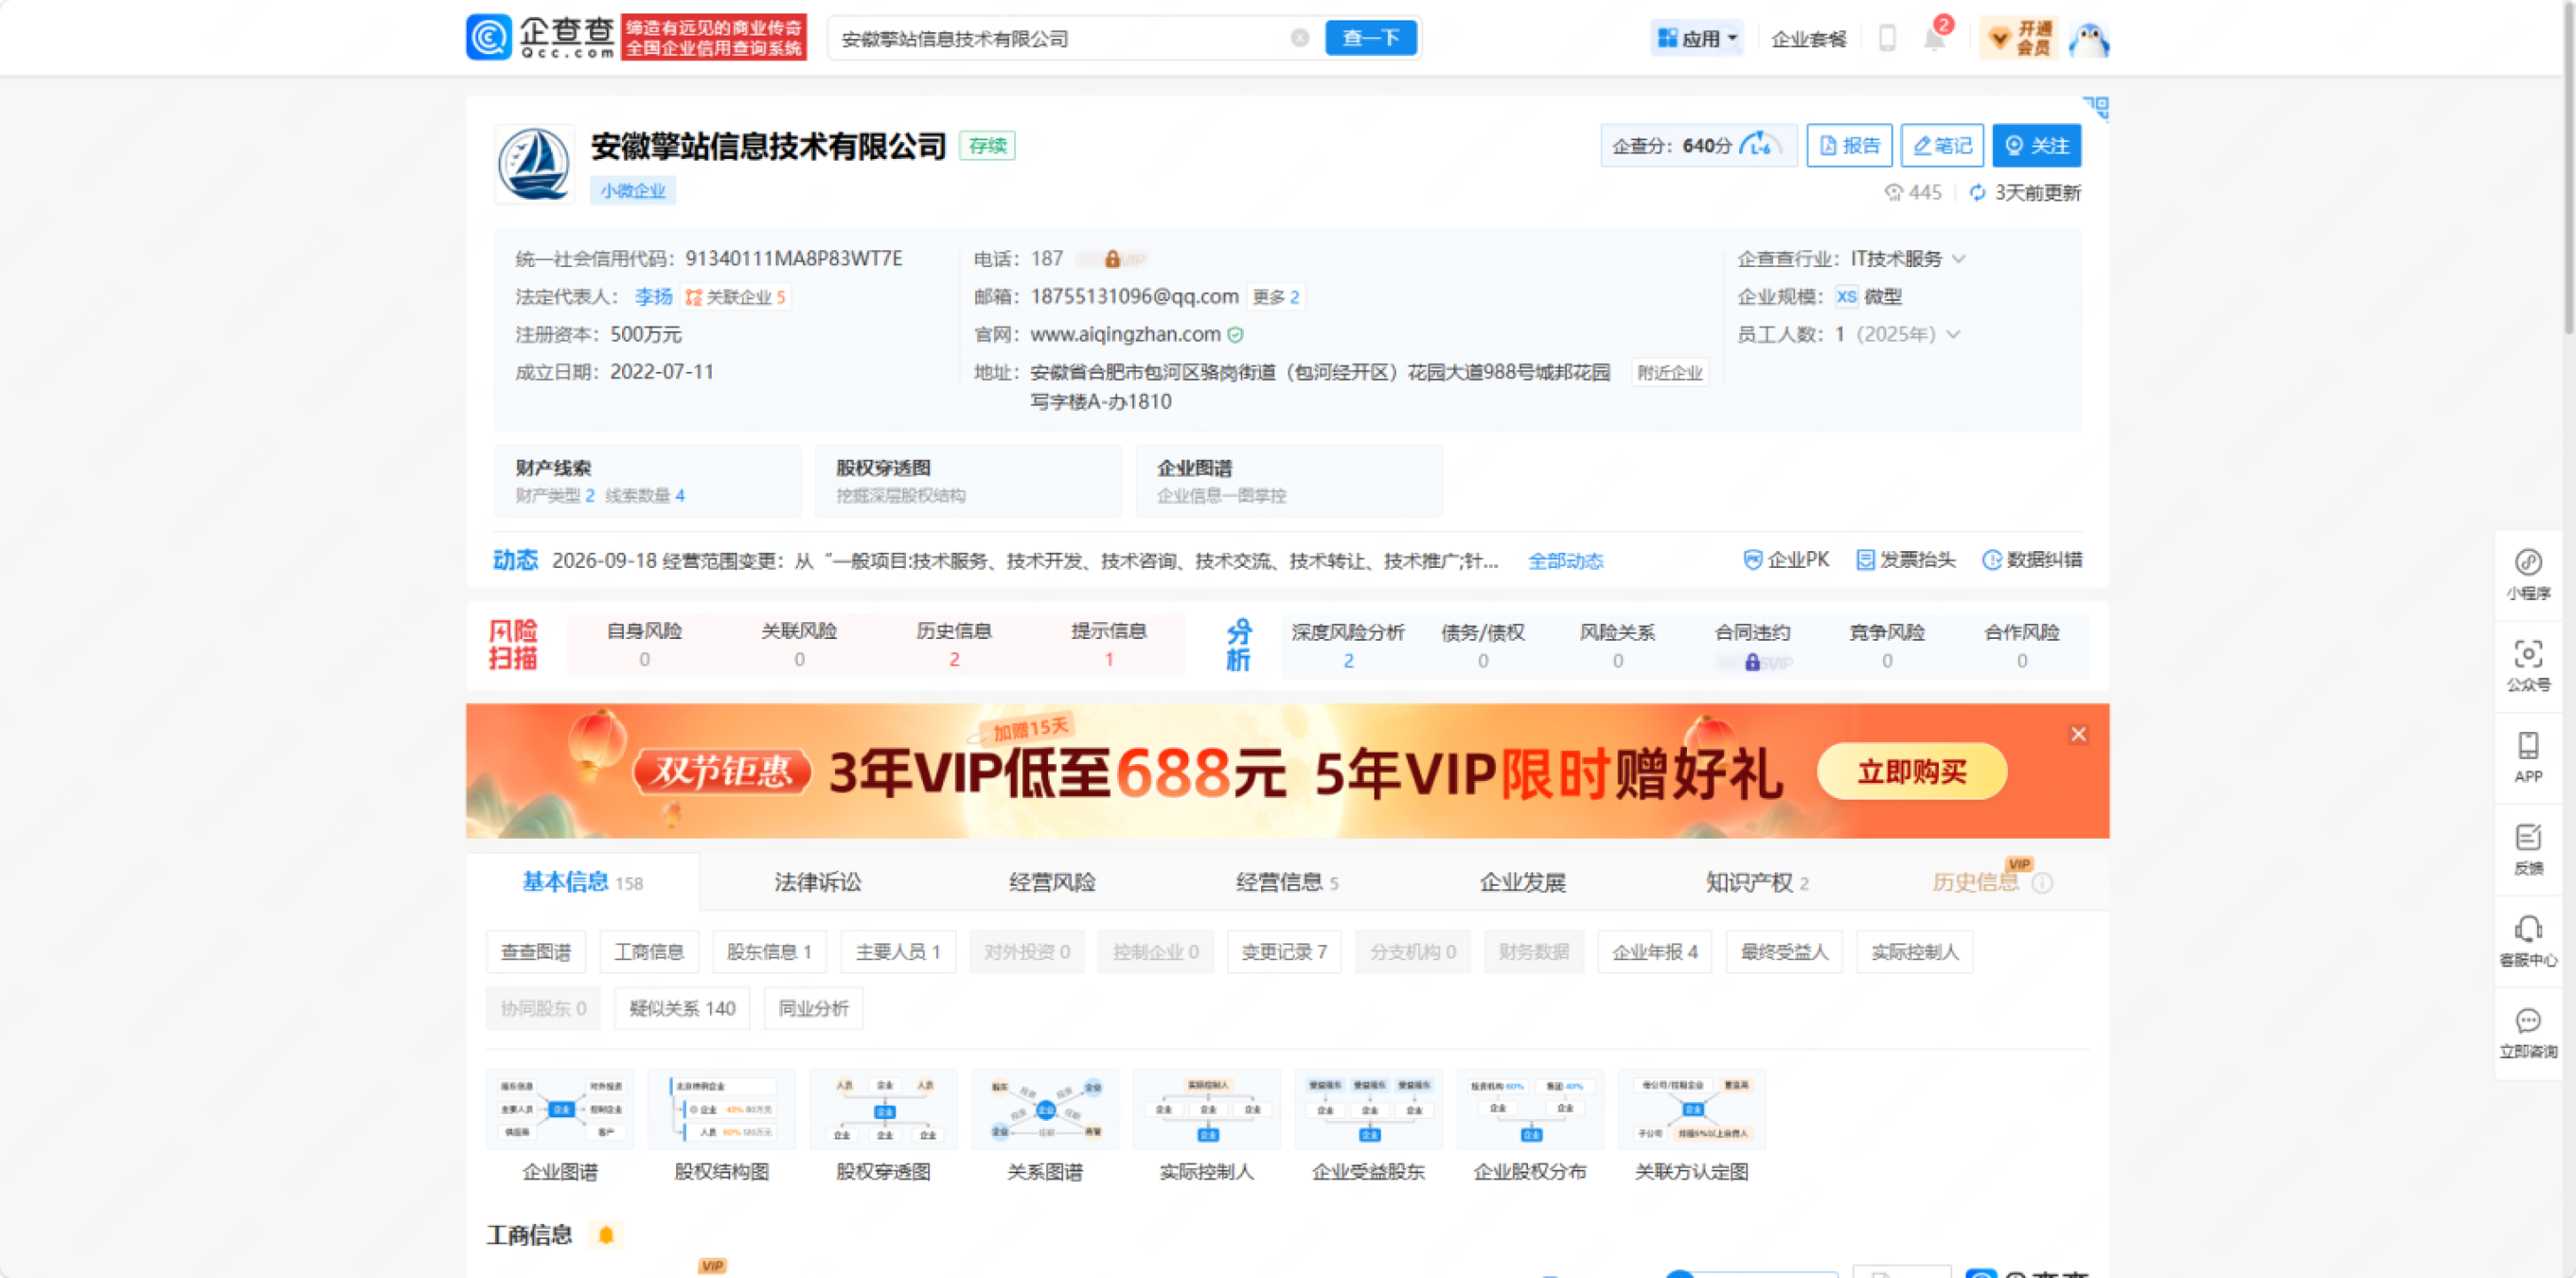Click the bell icon next to 工商信息

605,1235
